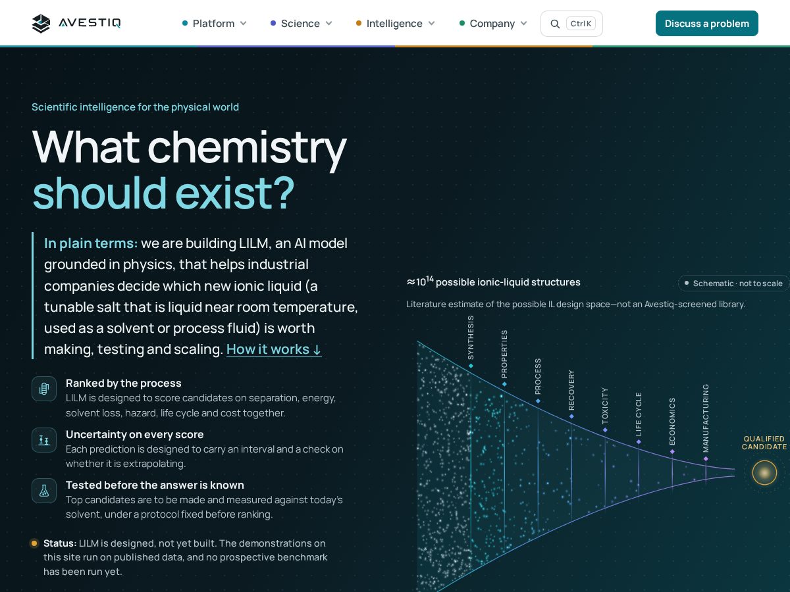790x592 pixels.
Task: Click the Ctrl K shortcut badge
Action: pos(581,24)
